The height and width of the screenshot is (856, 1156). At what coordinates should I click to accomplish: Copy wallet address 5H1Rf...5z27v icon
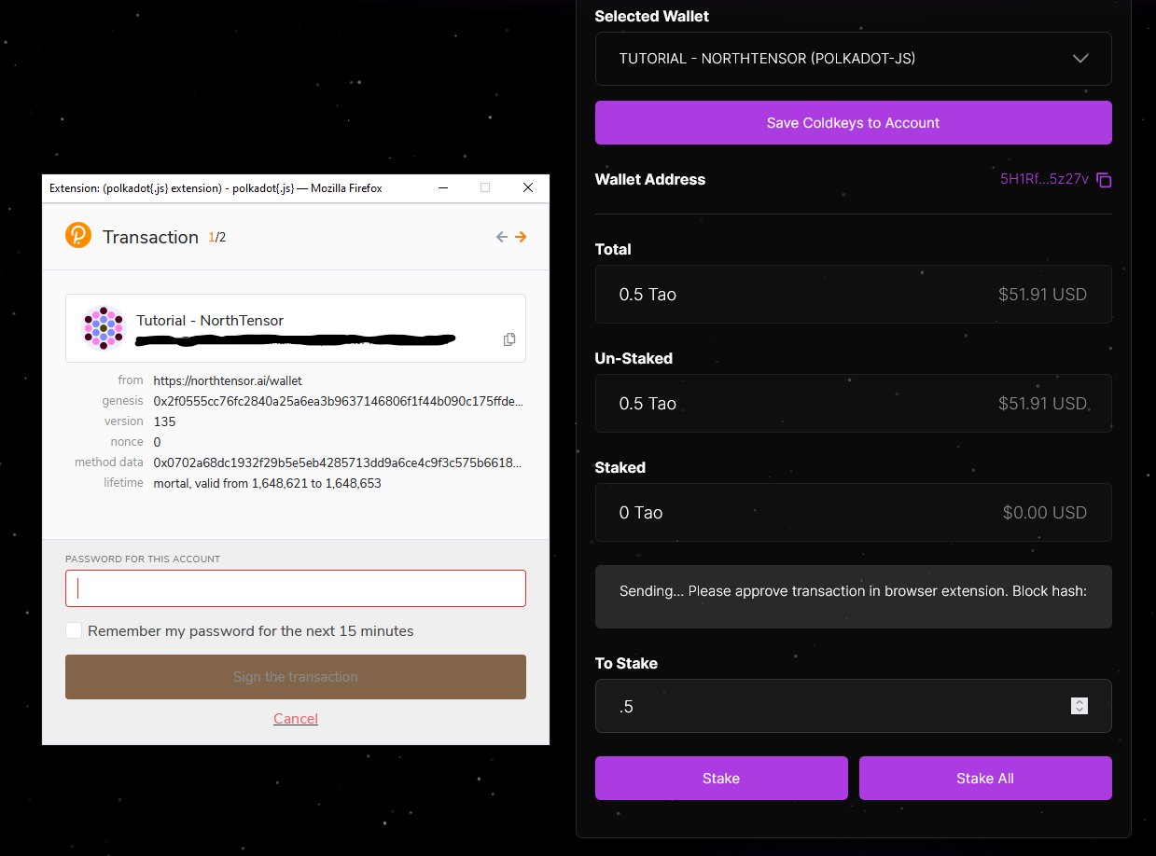point(1104,180)
